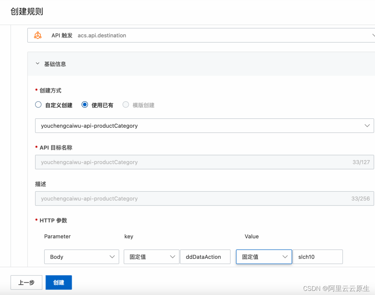The height and width of the screenshot is (295, 375).
Task: Click the 描述 description input field
Action: pos(205,199)
